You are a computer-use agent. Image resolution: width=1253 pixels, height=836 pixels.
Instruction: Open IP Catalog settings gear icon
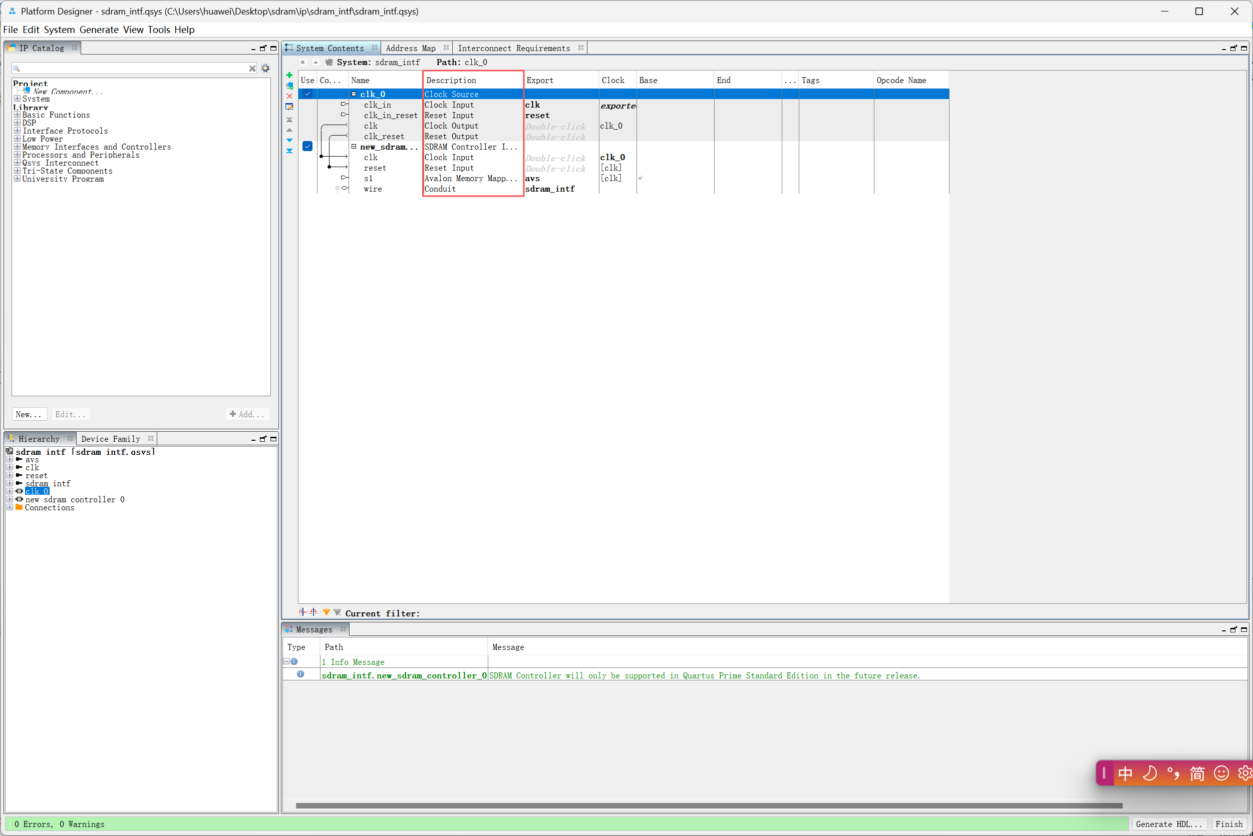pos(265,68)
